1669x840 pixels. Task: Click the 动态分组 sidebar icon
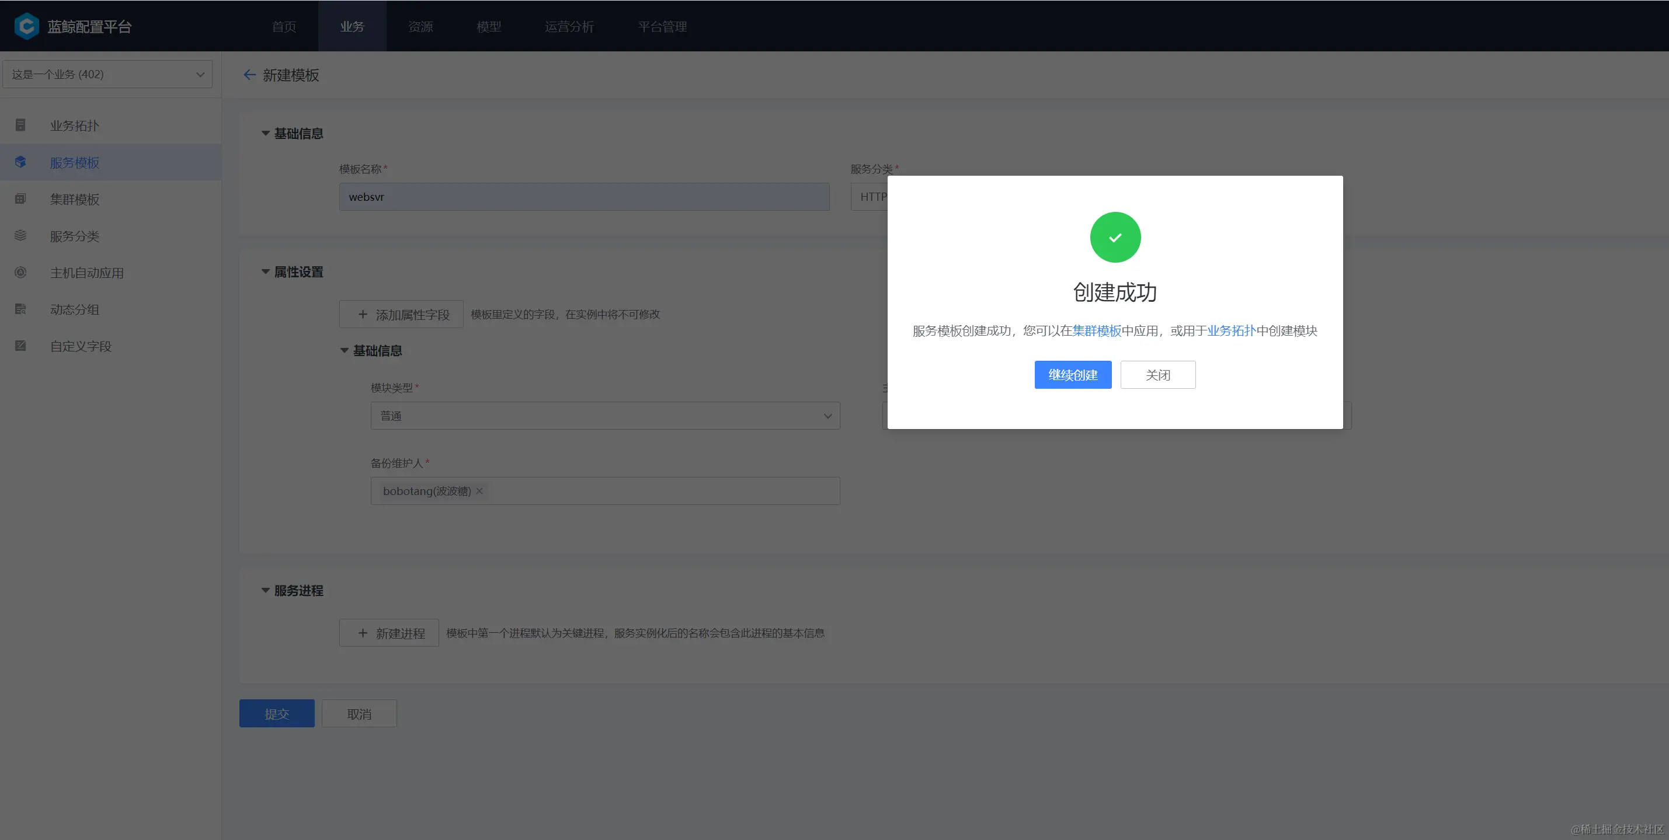click(21, 309)
